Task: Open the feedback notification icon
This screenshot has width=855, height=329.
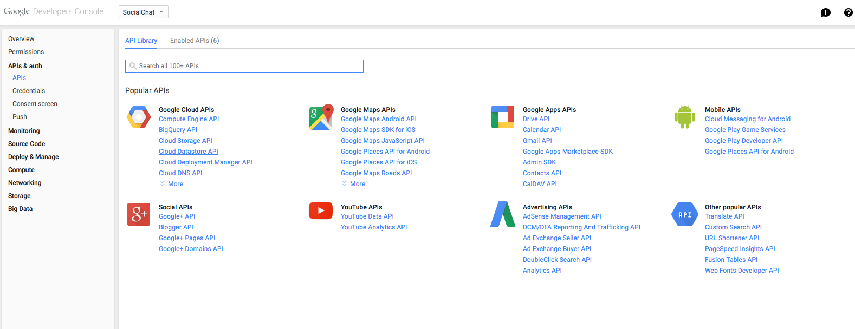Action: point(825,12)
